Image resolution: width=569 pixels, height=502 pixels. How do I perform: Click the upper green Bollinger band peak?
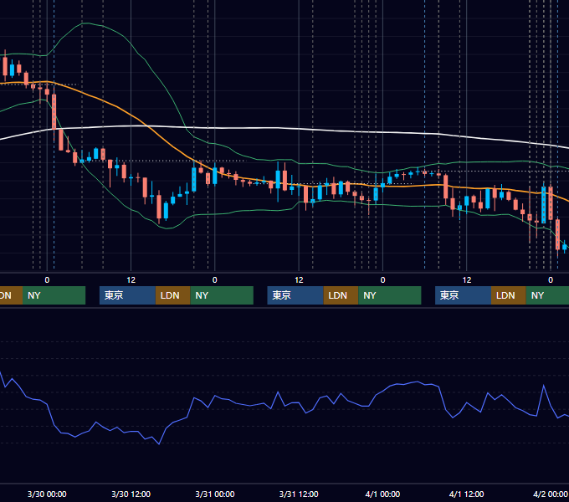click(x=85, y=23)
